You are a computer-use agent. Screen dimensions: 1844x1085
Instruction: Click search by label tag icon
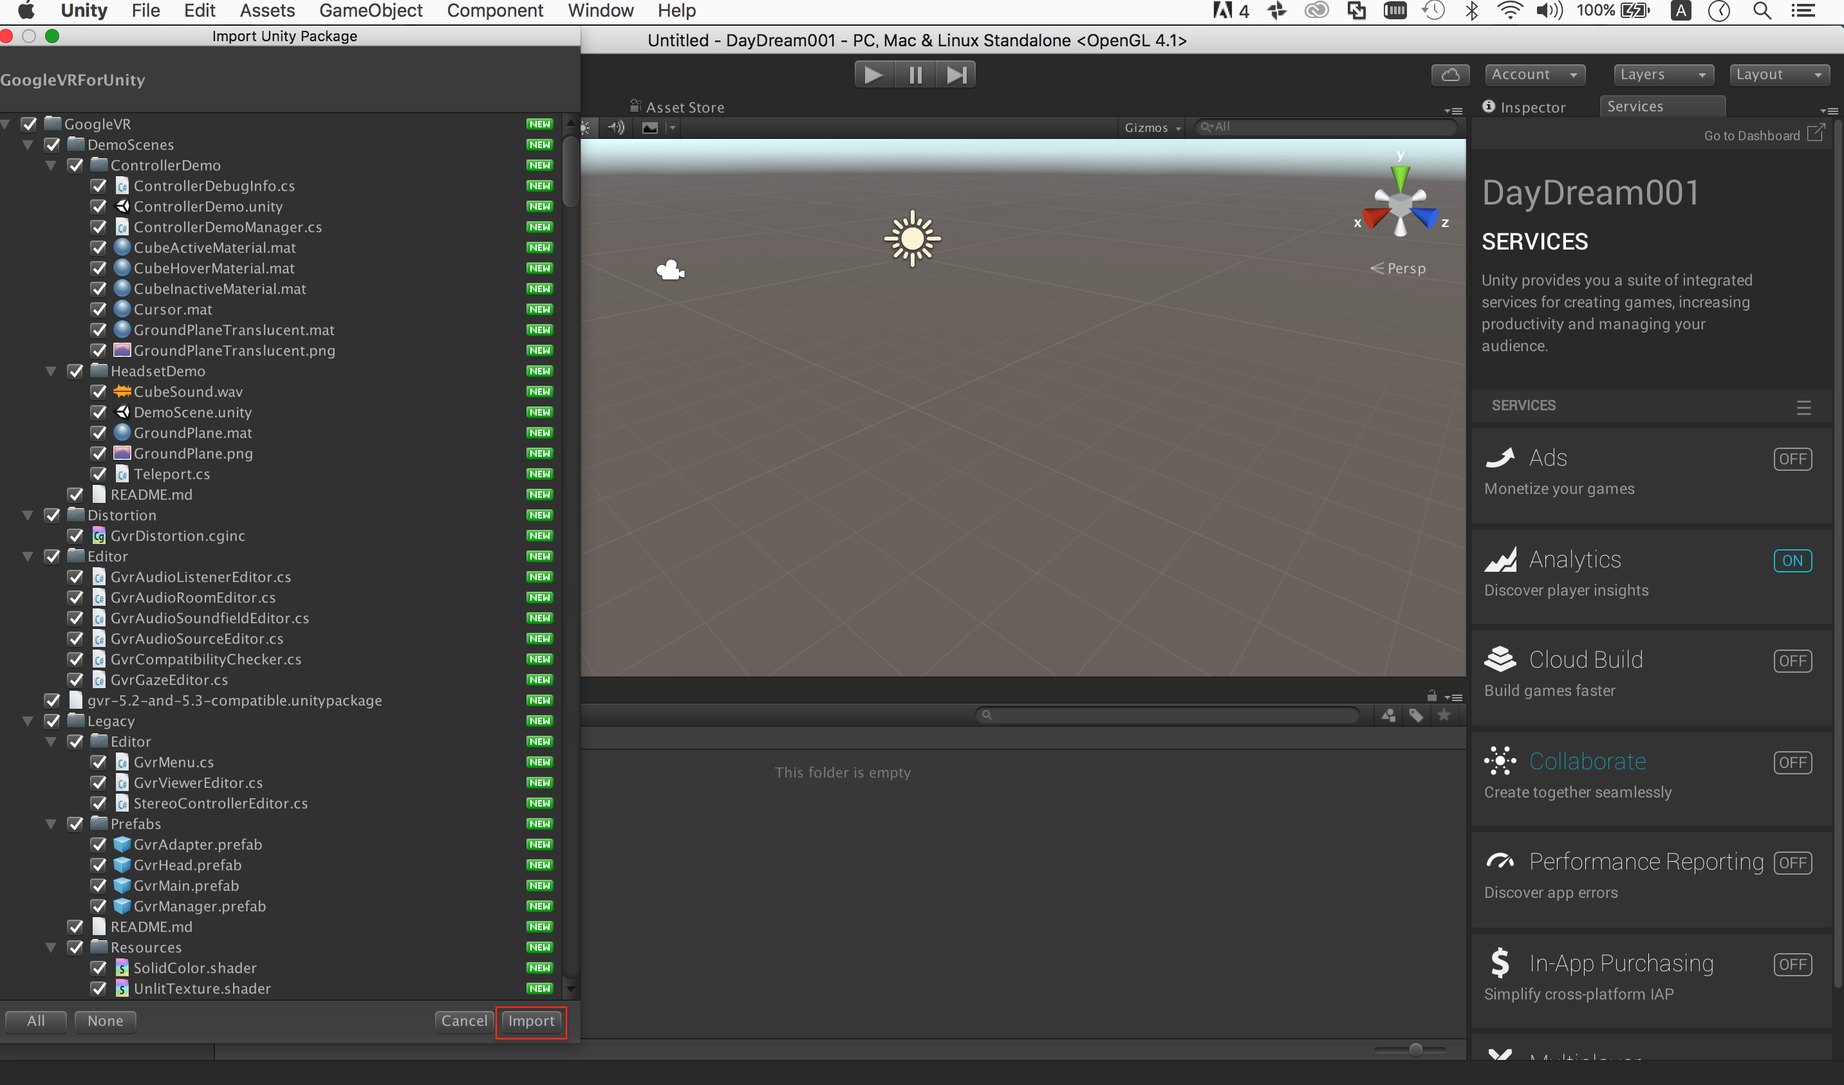click(x=1416, y=715)
